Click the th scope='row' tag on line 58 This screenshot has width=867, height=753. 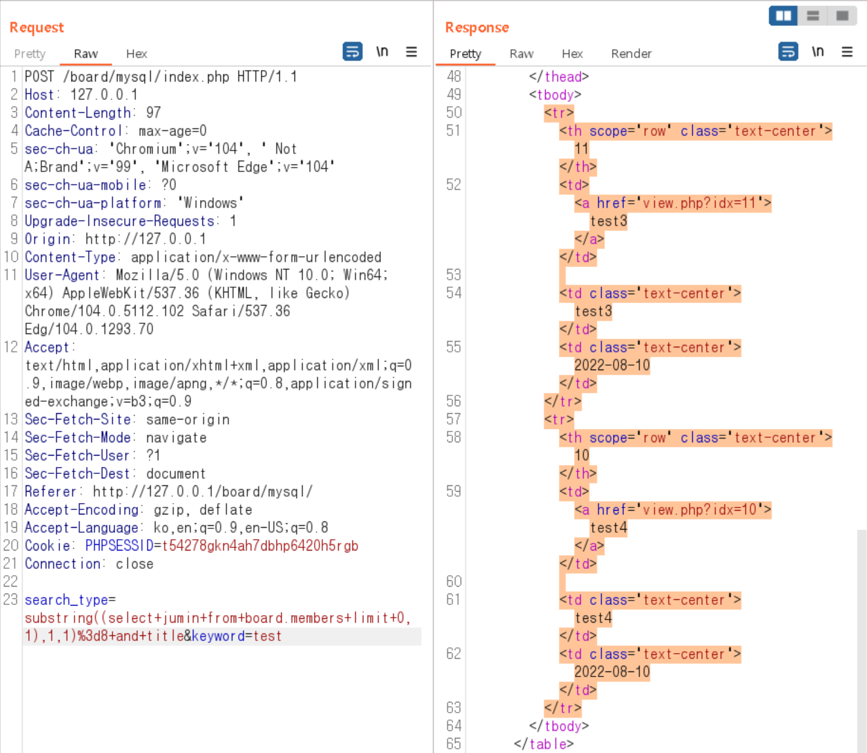[695, 438]
